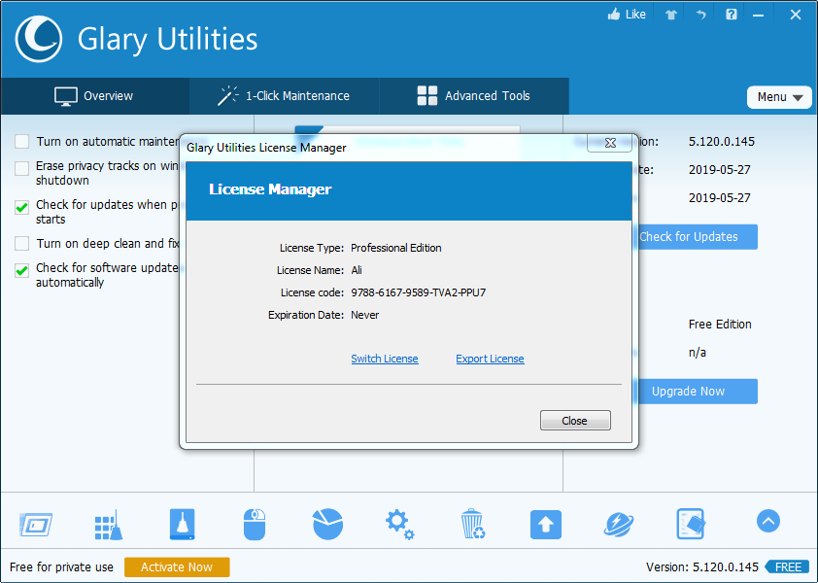
Task: Enable Turn on deep clean and fix
Action: coord(22,243)
